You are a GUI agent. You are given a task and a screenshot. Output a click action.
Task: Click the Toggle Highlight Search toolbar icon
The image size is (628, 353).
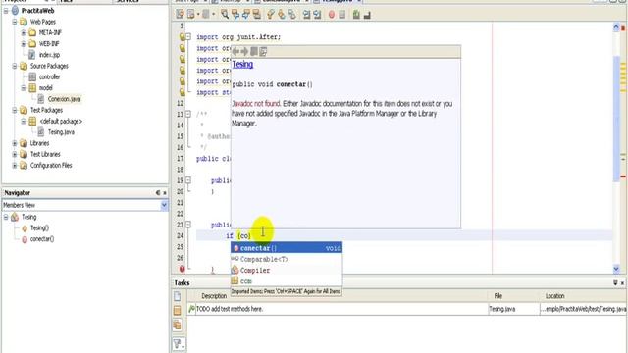tap(257, 15)
